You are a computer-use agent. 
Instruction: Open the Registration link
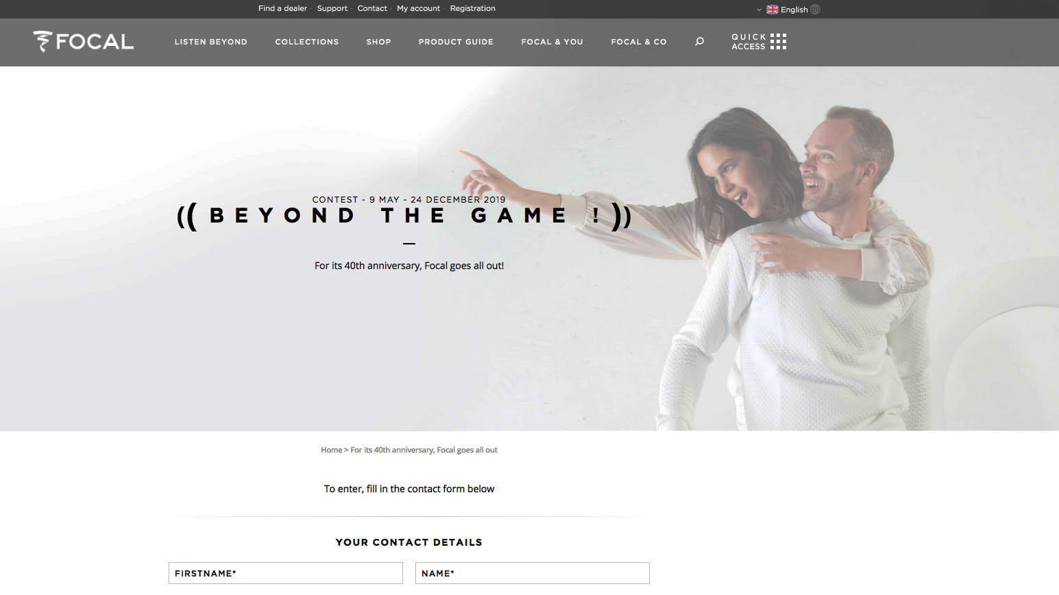click(472, 8)
